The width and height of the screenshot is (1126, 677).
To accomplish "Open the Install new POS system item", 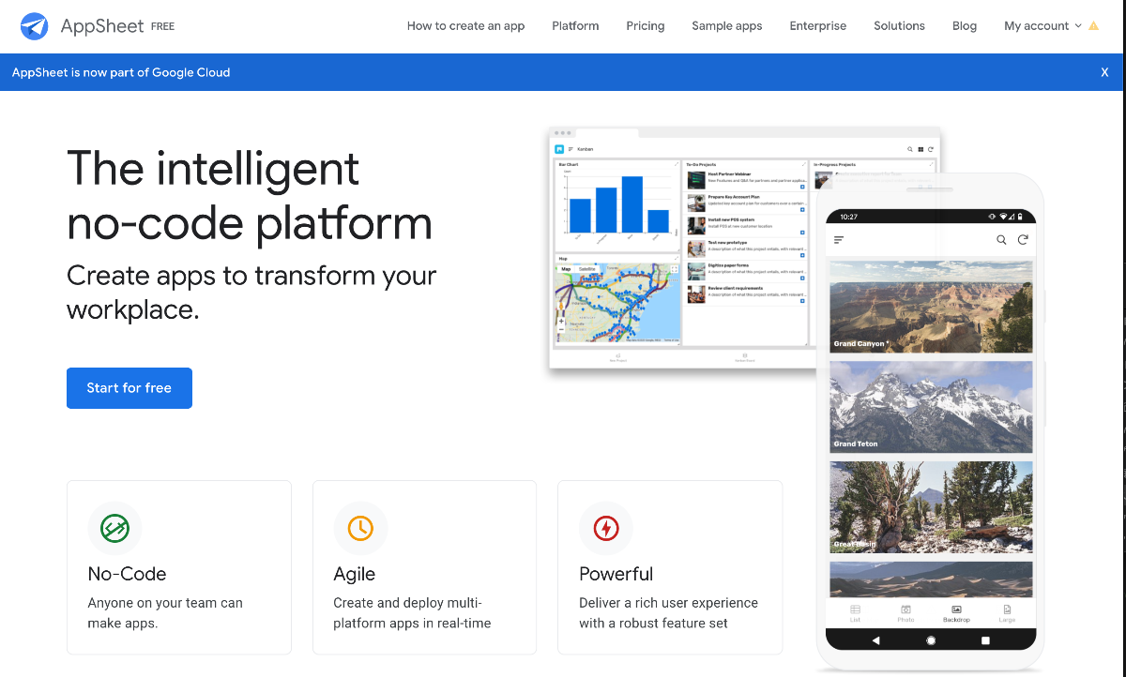I will (746, 226).
